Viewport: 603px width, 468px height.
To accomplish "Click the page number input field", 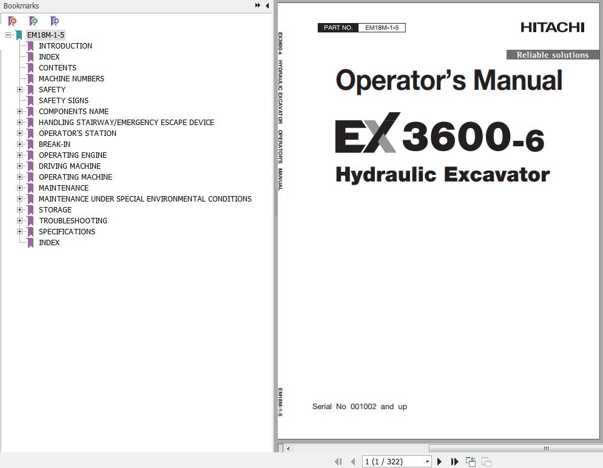I will point(392,462).
